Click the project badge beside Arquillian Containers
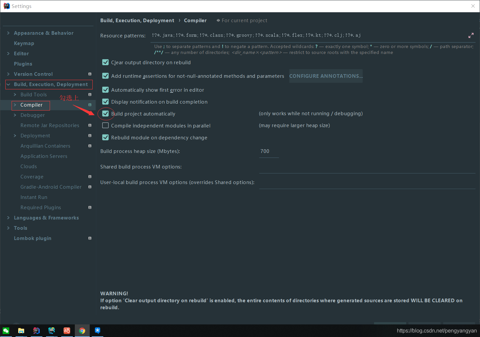 pos(90,146)
